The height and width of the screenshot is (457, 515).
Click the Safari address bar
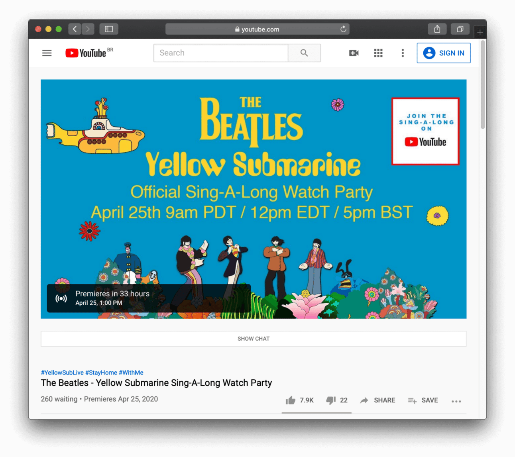(x=257, y=29)
